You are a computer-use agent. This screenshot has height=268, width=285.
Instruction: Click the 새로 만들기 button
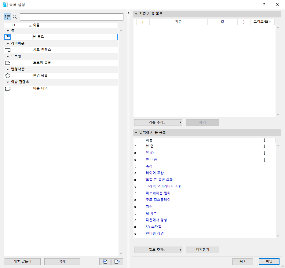click(22, 262)
